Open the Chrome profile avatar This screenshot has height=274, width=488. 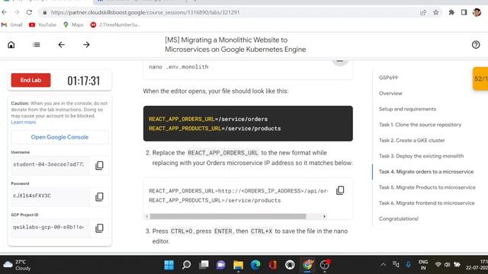point(477,12)
